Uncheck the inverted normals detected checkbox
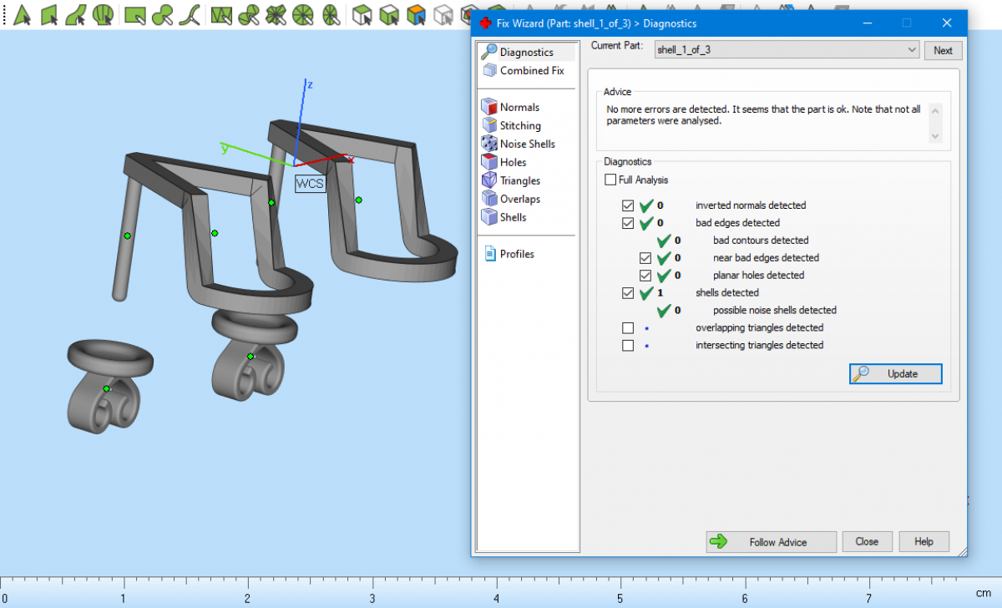Image resolution: width=1002 pixels, height=608 pixels. [x=628, y=205]
